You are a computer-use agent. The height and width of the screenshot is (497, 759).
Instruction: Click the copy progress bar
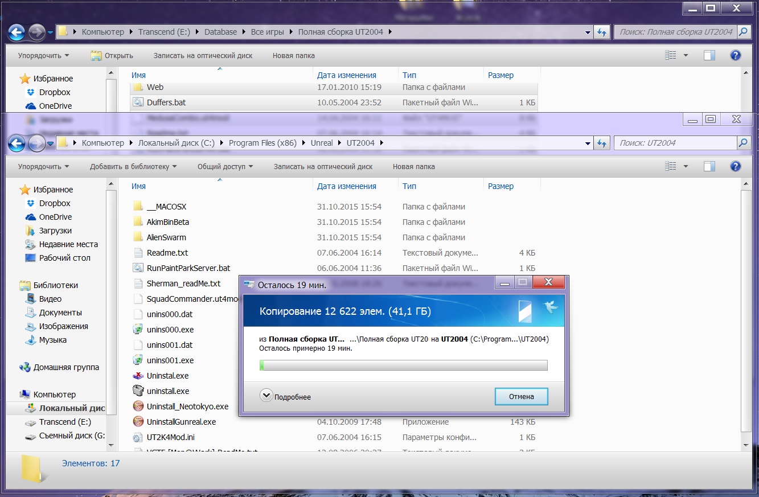pos(403,365)
